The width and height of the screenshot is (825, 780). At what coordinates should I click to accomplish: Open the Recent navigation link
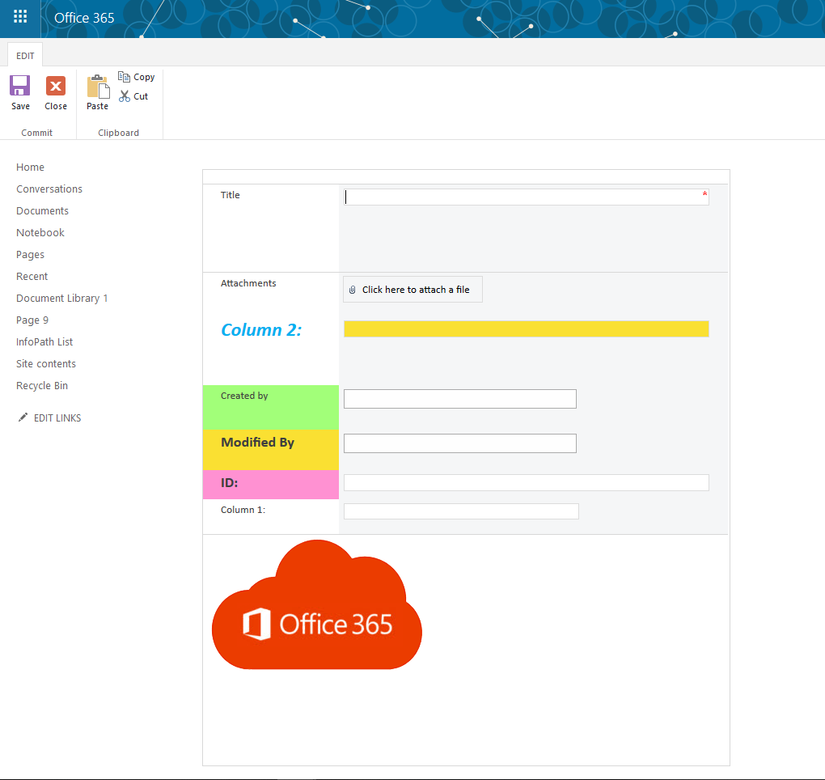[32, 276]
